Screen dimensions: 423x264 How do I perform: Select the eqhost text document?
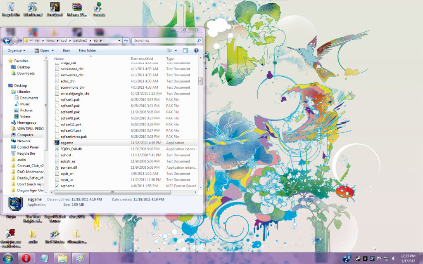[x=126, y=155]
